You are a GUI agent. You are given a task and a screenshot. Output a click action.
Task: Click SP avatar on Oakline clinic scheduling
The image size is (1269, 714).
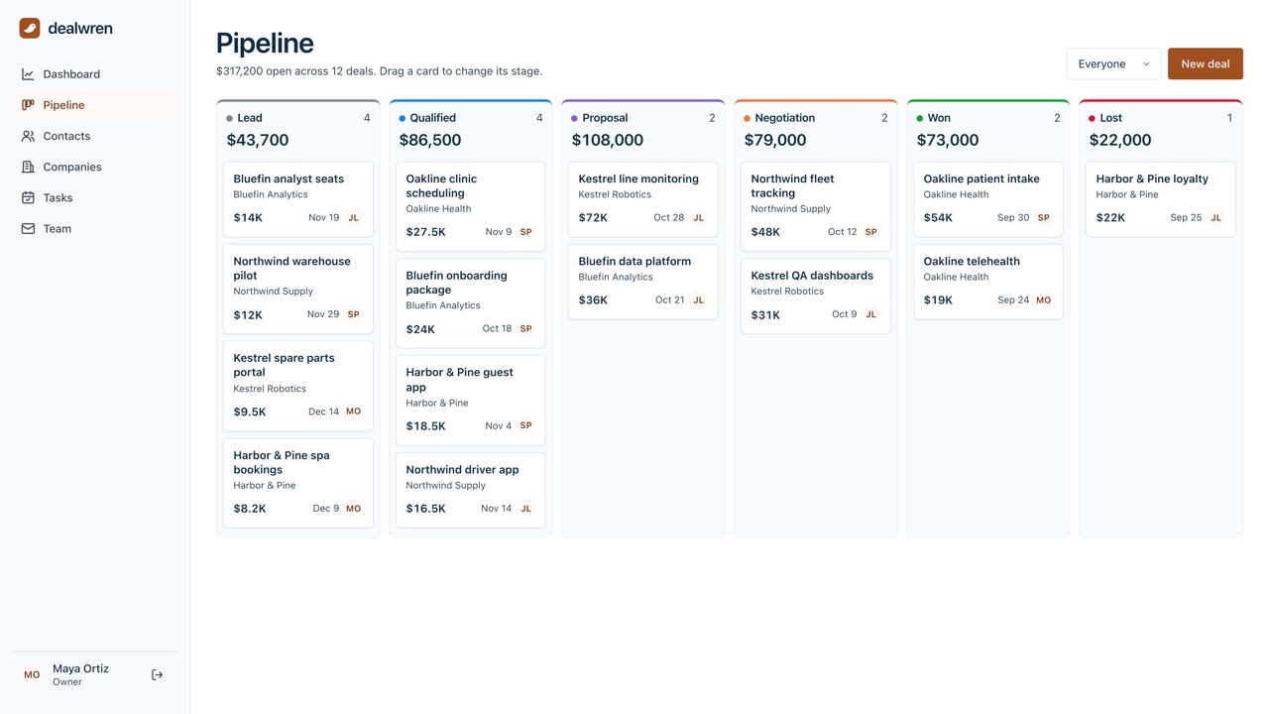pos(525,232)
